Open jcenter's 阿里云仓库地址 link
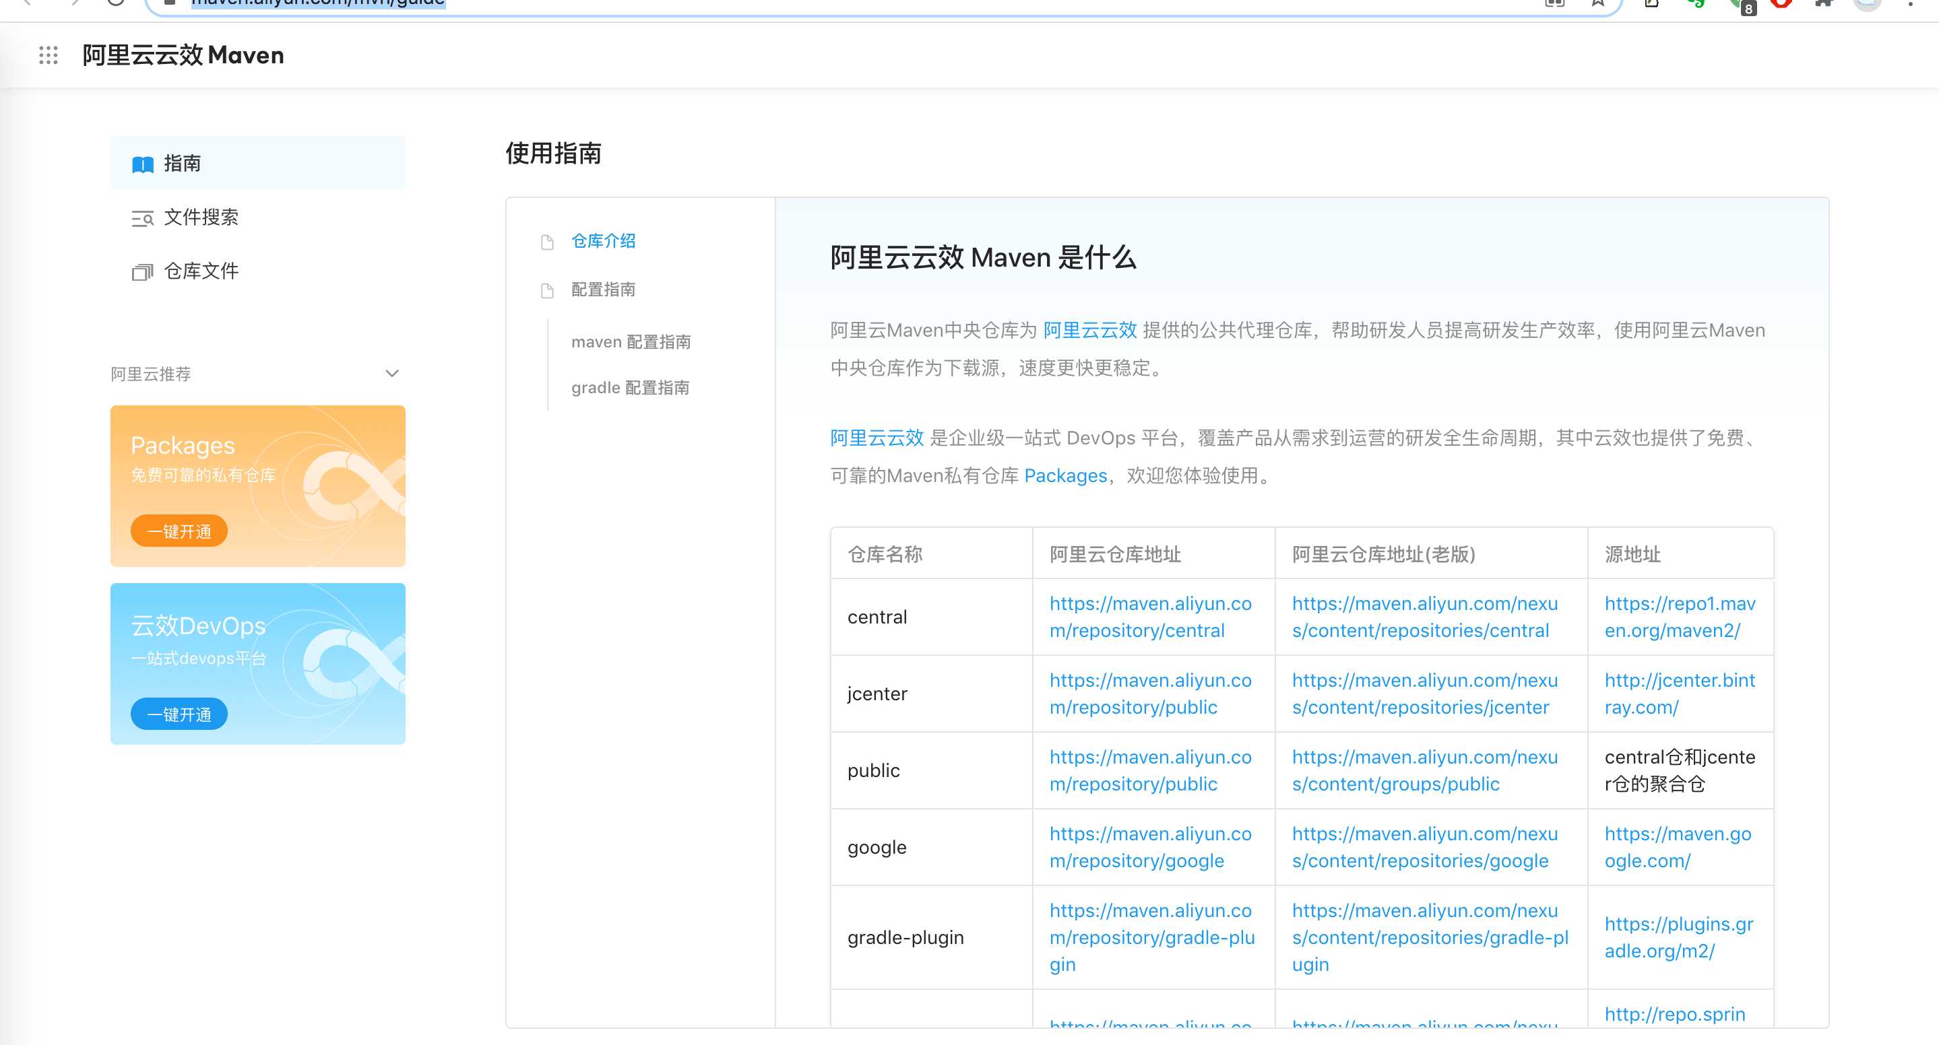This screenshot has height=1045, width=1939. [1150, 694]
